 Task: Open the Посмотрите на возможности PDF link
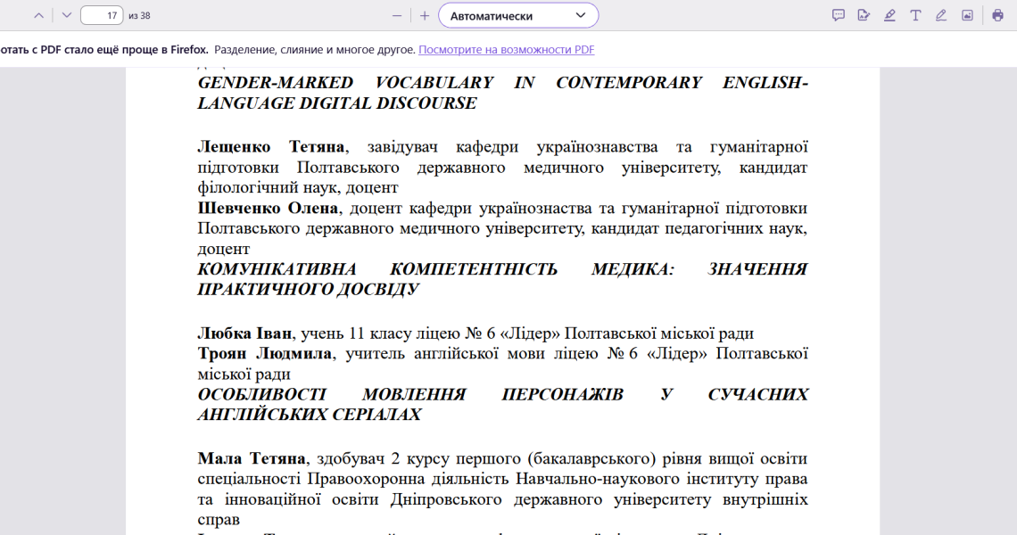click(x=507, y=49)
